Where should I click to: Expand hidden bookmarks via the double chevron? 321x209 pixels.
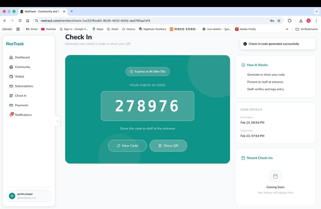click(x=287, y=29)
